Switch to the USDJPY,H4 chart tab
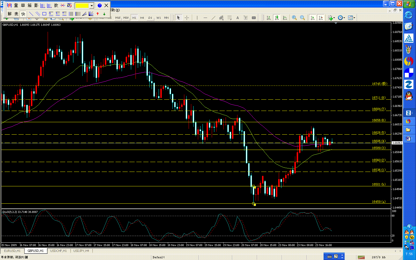Image resolution: width=416 pixels, height=260 pixels. click(x=81, y=251)
